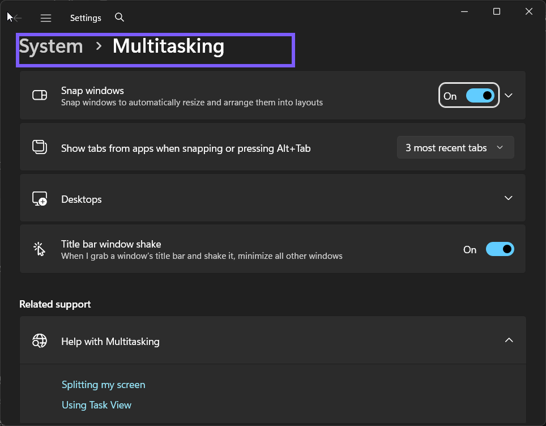Click the Title bar window shake label
Viewport: 546px width, 426px height.
pyautogui.click(x=111, y=244)
